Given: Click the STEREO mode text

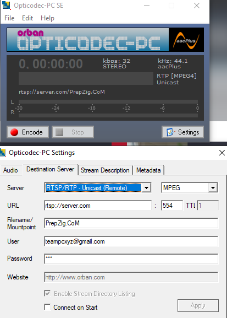Looking at the screenshot, I should (x=114, y=67).
